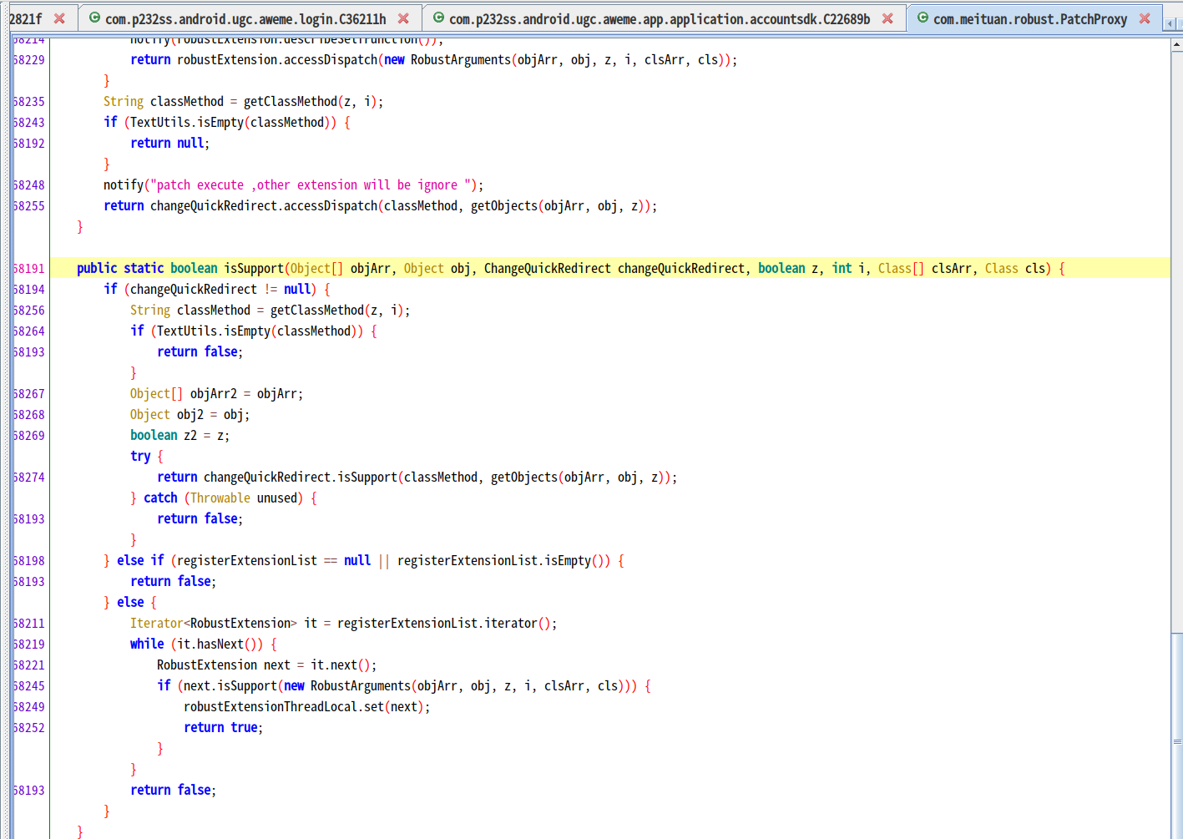
Task: Close the com.meituan.robust.PatchProxy tab
Action: point(1145,18)
